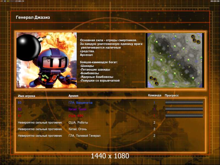Click the -Летающие шахиды entry
This screenshot has width=220, height=165.
pyautogui.click(x=95, y=70)
